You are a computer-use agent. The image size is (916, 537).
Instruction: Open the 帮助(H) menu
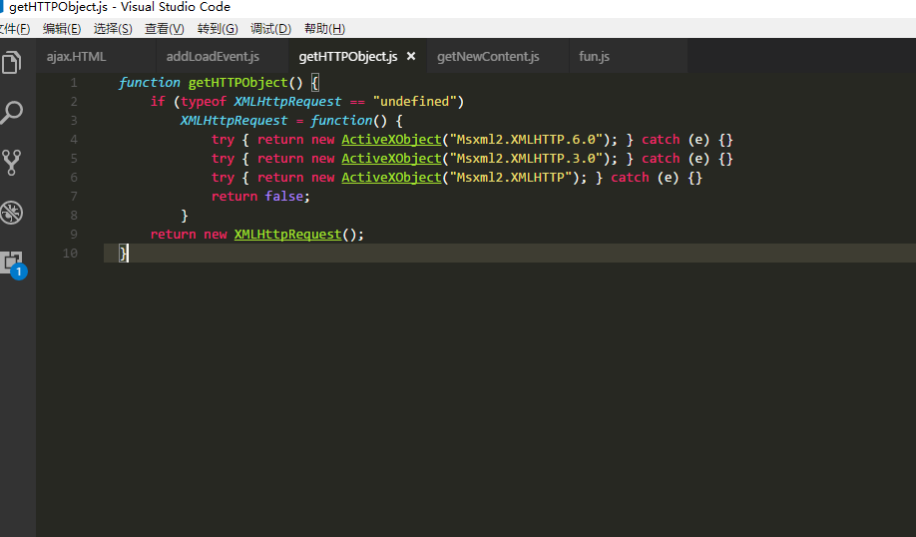[324, 29]
